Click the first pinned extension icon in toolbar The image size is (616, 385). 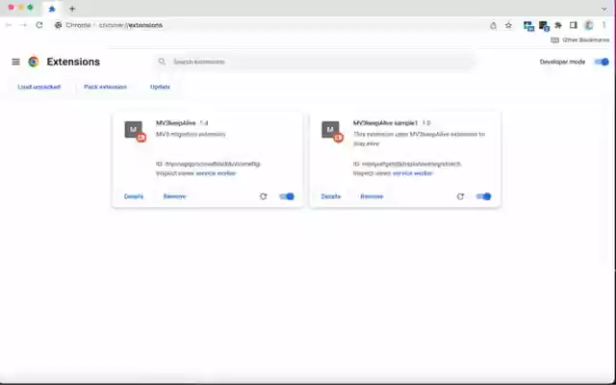528,26
